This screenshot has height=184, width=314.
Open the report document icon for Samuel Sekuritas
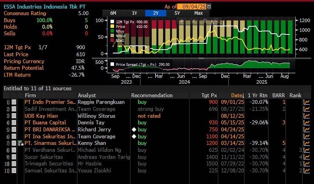pos(14,171)
